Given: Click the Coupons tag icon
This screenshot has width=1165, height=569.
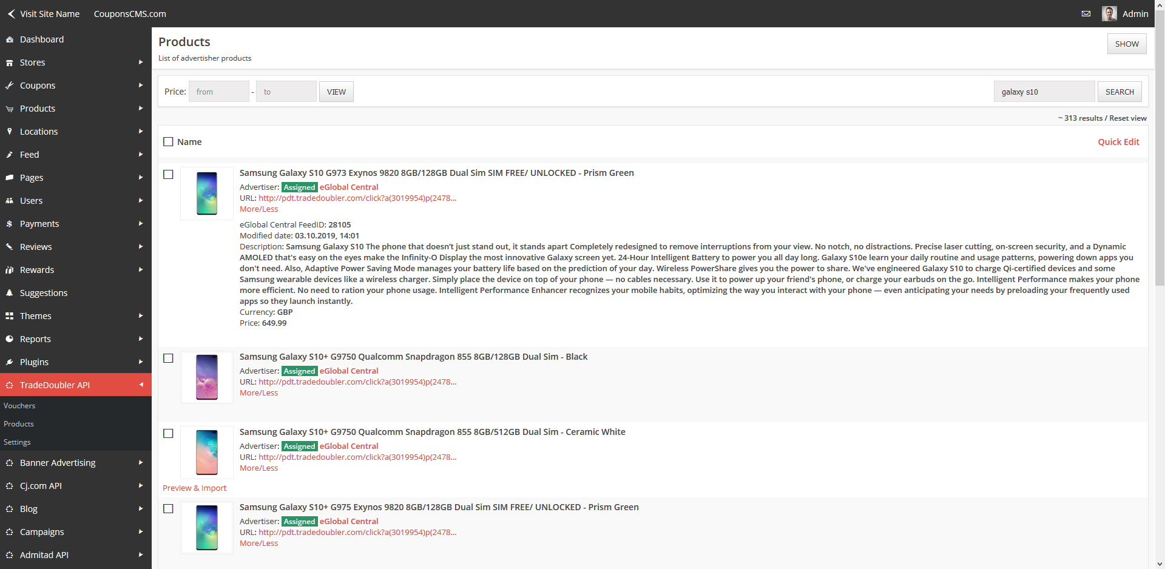Looking at the screenshot, I should [9, 86].
